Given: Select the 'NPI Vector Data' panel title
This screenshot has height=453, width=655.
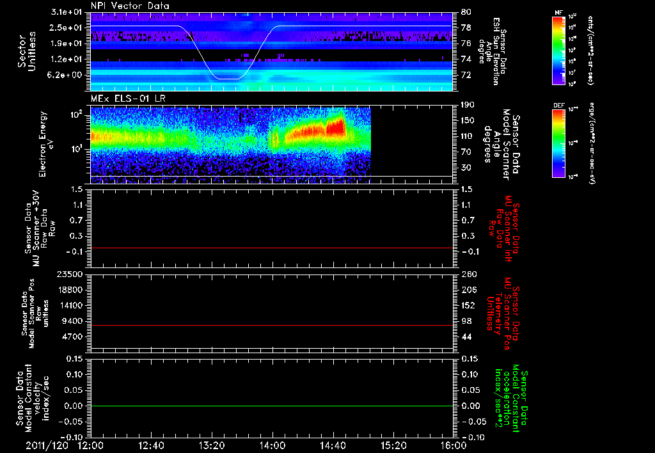Looking at the screenshot, I should click(130, 6).
